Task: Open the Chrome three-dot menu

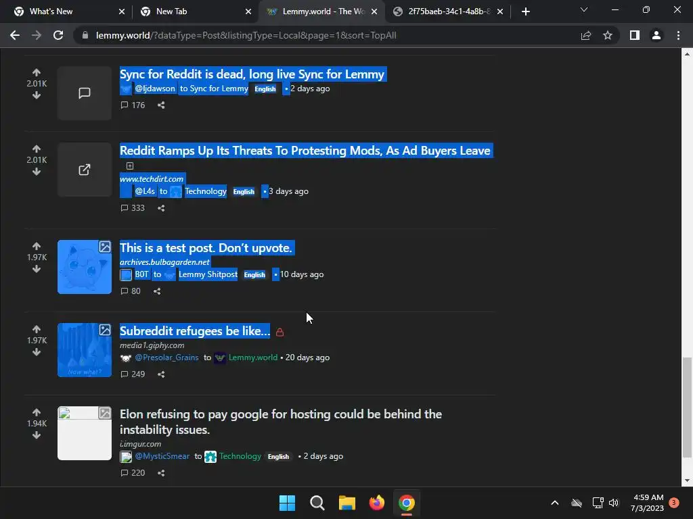Action: pos(678,35)
